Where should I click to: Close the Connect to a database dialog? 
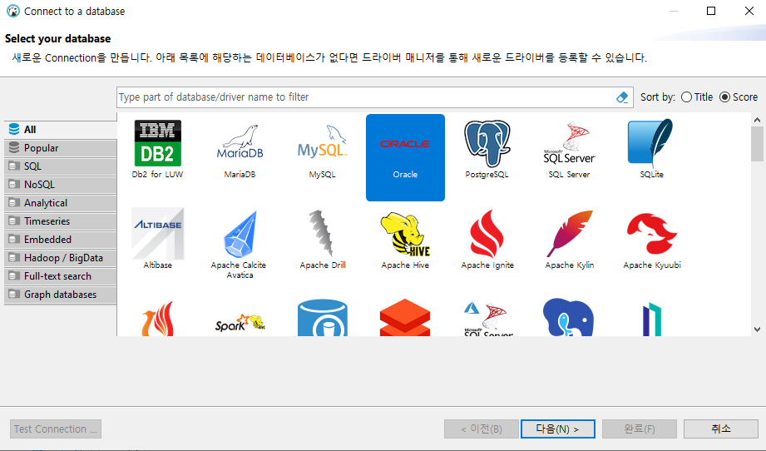pos(749,11)
